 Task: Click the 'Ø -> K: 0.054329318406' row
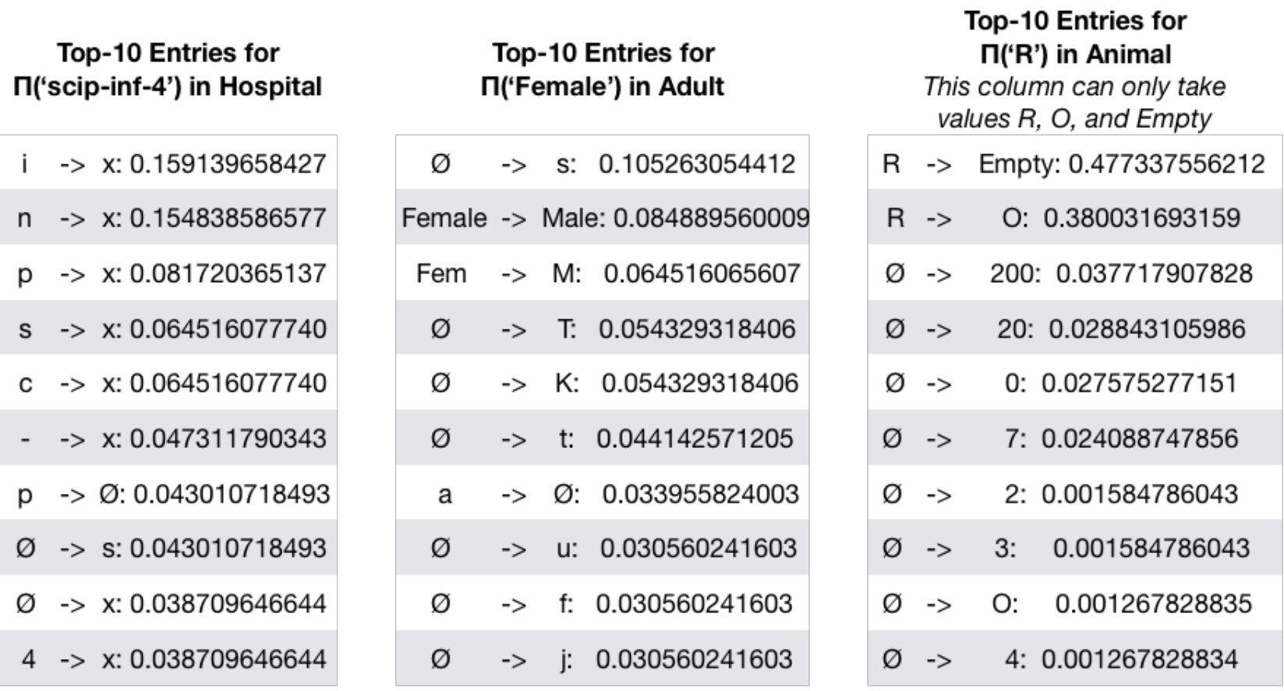point(603,383)
